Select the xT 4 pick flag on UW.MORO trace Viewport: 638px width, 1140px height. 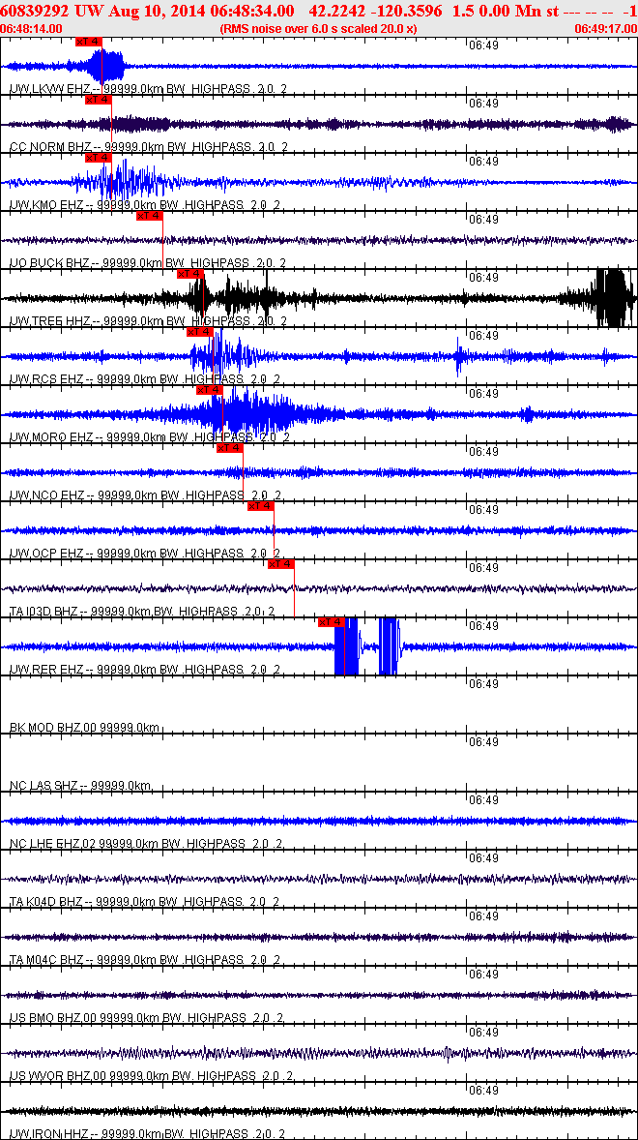point(209,390)
